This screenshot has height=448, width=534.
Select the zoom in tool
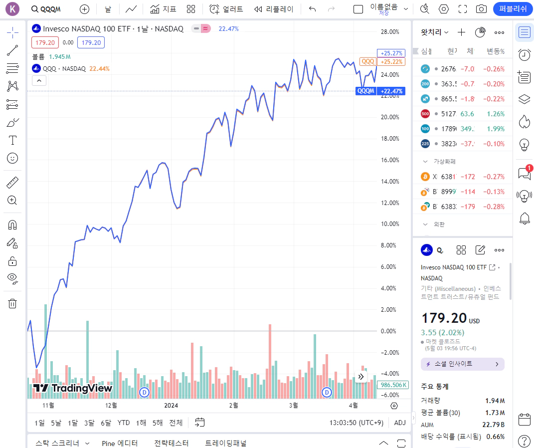12,201
